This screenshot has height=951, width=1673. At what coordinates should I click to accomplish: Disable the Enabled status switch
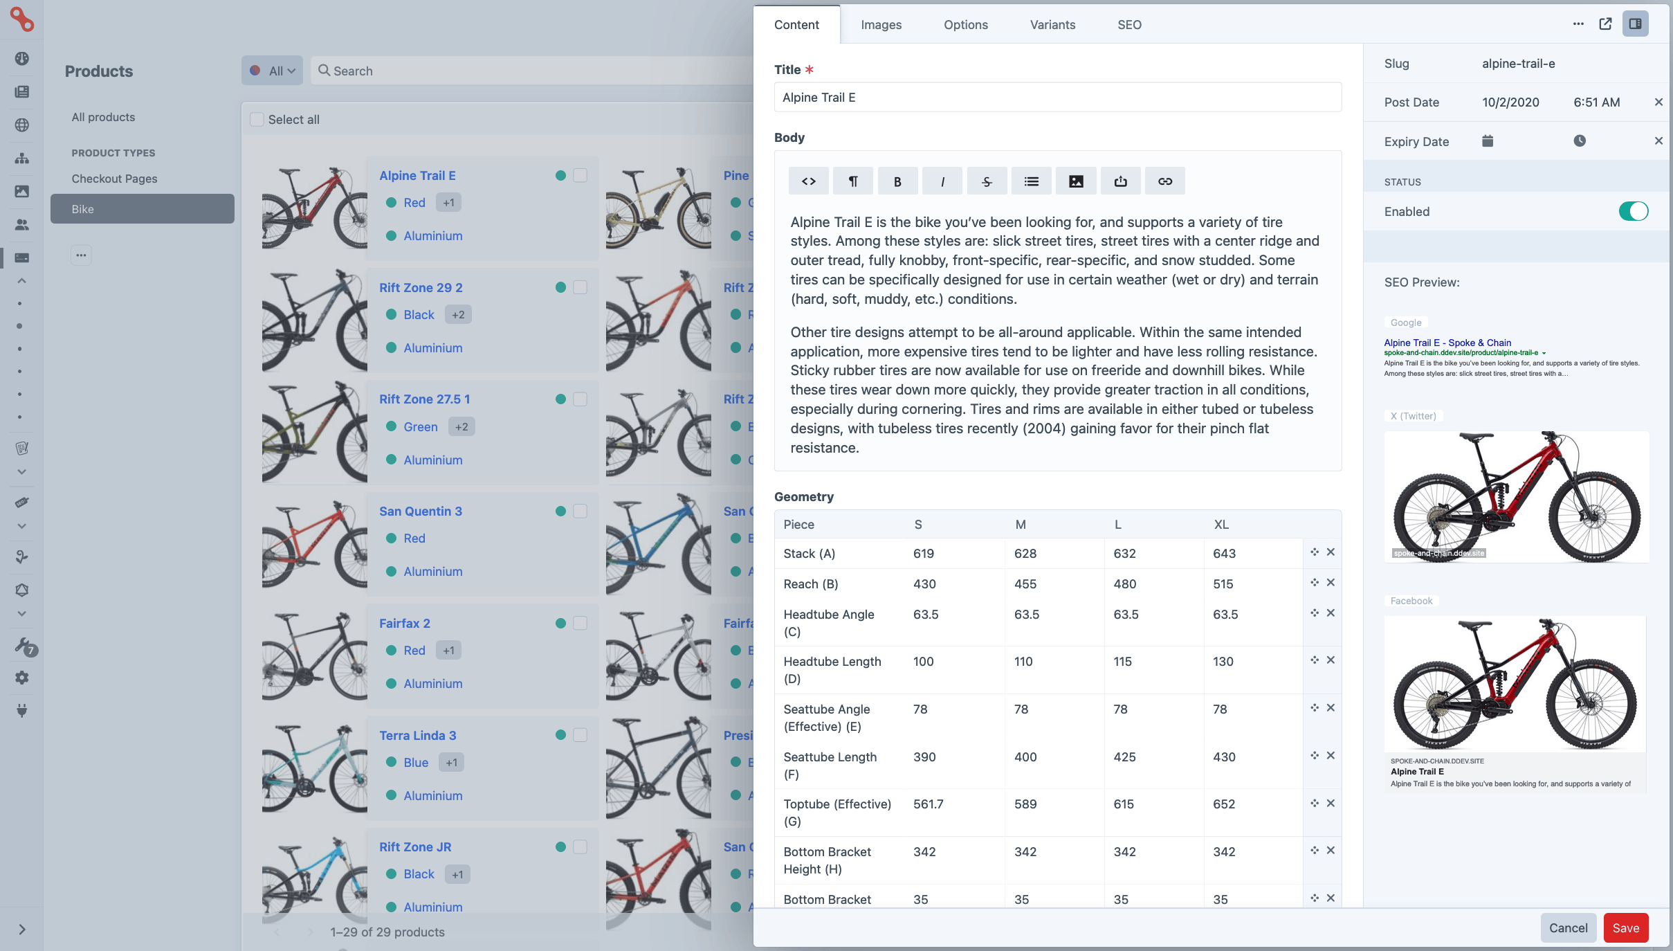1633,211
